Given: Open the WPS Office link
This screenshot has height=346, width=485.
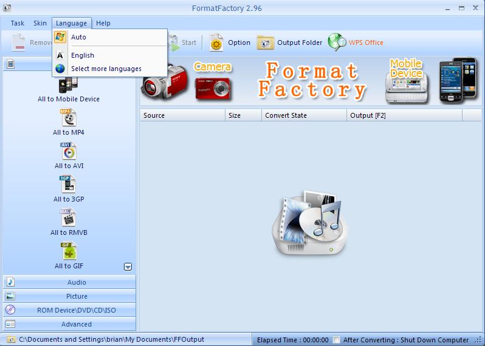Looking at the screenshot, I should click(366, 42).
